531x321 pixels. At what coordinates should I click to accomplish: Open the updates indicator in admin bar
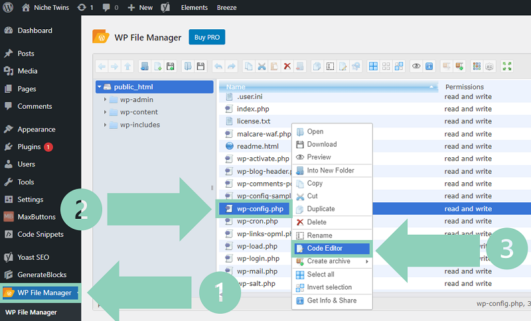[x=85, y=7]
